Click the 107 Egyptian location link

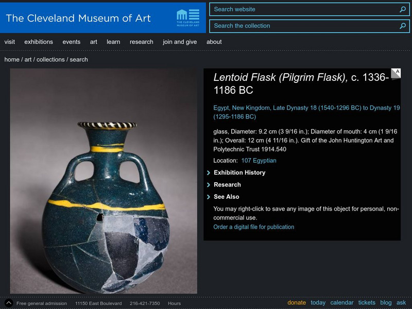[259, 161]
